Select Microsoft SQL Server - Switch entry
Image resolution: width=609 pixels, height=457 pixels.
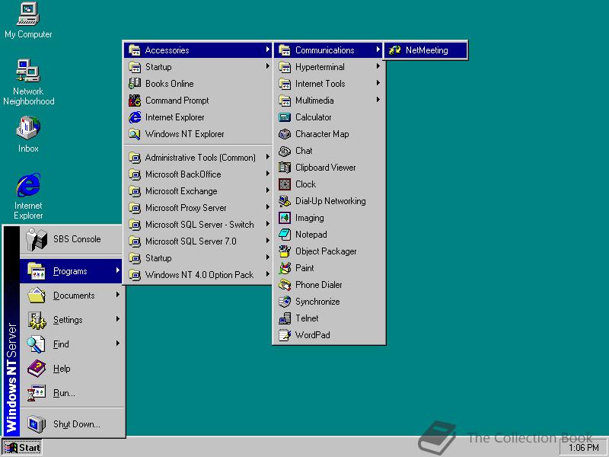pyautogui.click(x=198, y=224)
